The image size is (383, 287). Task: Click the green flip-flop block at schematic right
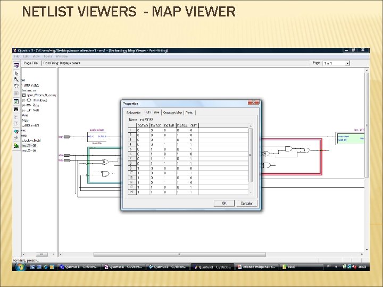click(x=351, y=138)
